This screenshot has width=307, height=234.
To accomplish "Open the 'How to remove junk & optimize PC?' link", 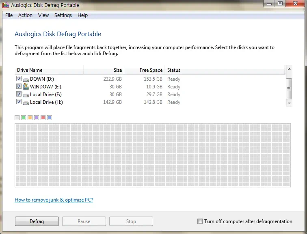I will [x=54, y=200].
